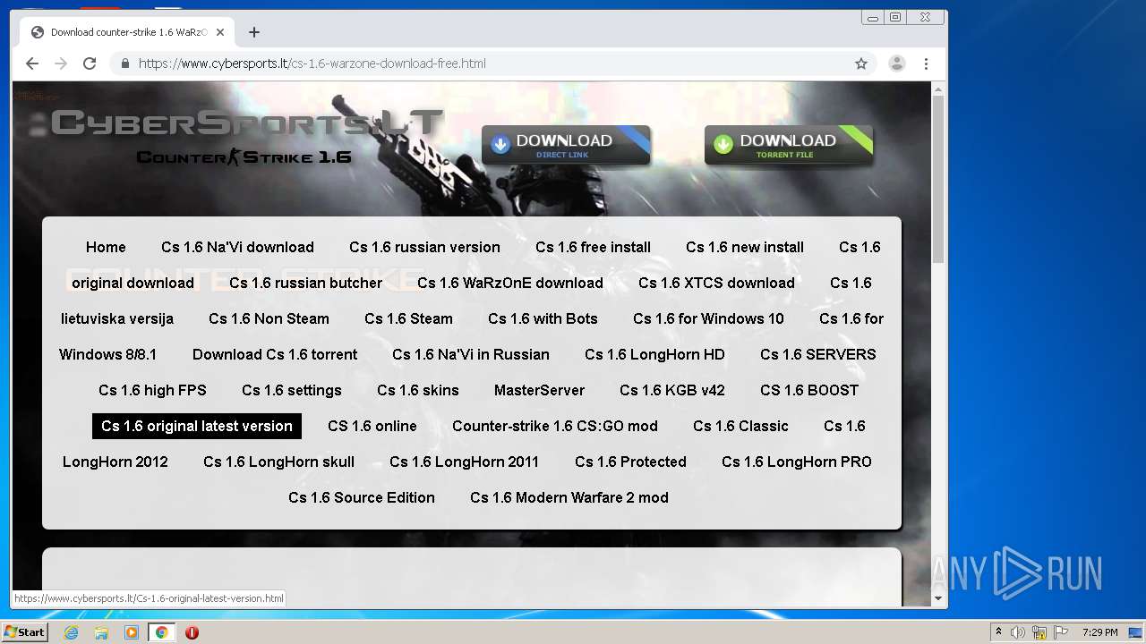Open Cs 1.6 russian butcher page
1146x644 pixels.
tap(305, 283)
